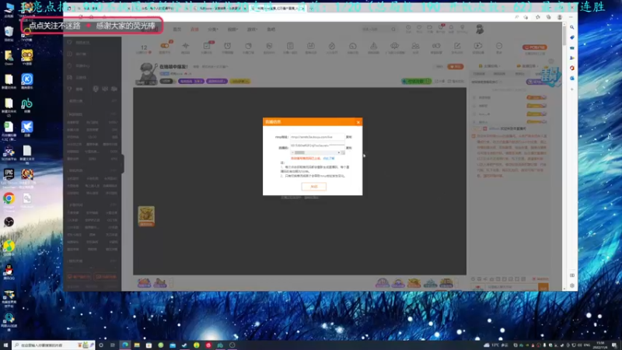Open the user avatar in Douyu header
Screen dimensions: 622x350
(480, 29)
